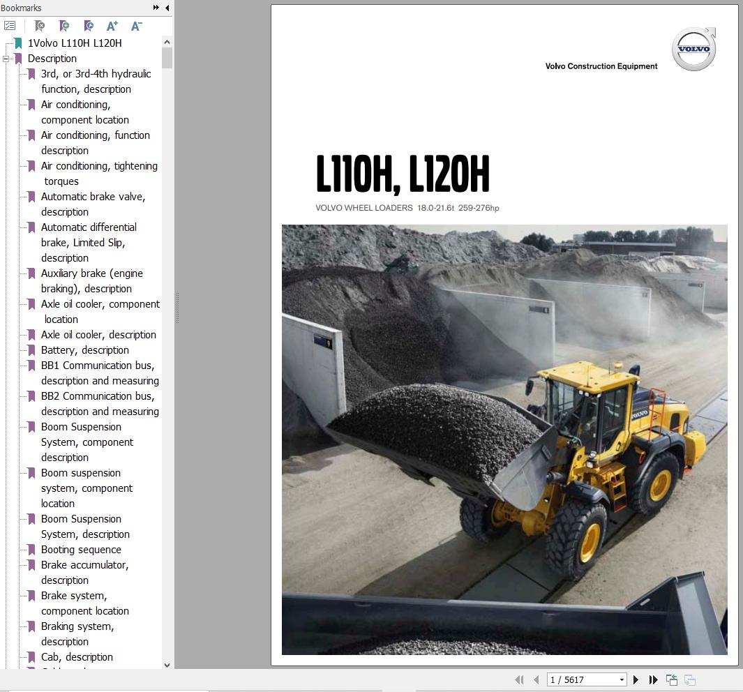Open Boom Suspension System, component description bookmark

[x=87, y=442]
